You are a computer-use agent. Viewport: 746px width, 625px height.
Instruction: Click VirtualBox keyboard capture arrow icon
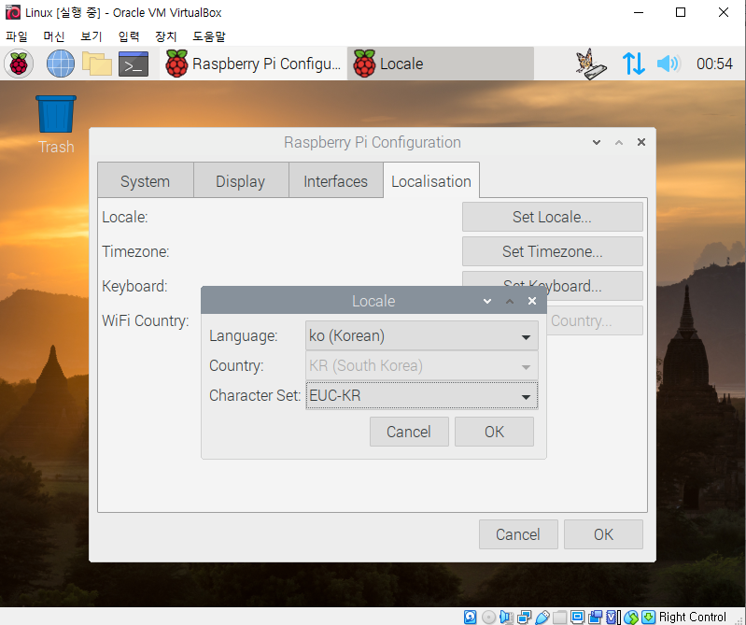(649, 617)
